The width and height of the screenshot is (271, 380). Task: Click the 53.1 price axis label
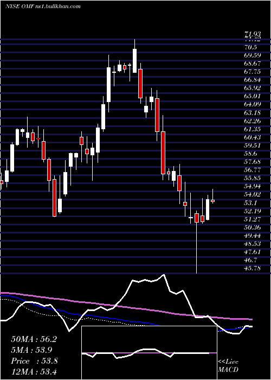click(x=251, y=203)
